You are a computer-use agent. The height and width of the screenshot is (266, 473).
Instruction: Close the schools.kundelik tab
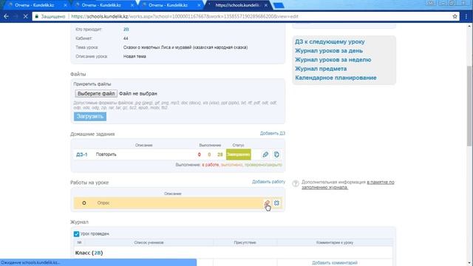[x=266, y=5]
